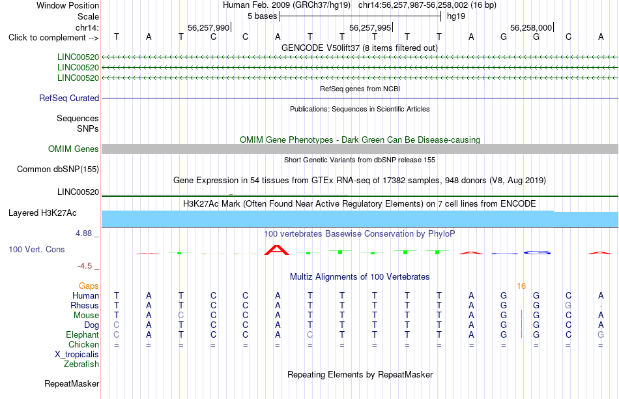Open the GENCODE V50lift37 track title
The width and height of the screenshot is (619, 399).
(x=360, y=48)
